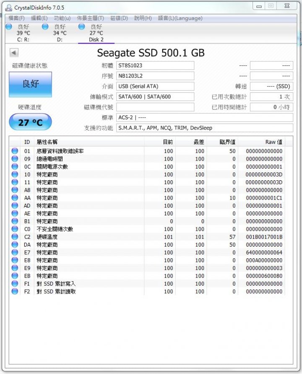Click the standard field ACS-2
The height and width of the screenshot is (374, 302).
pos(205,117)
